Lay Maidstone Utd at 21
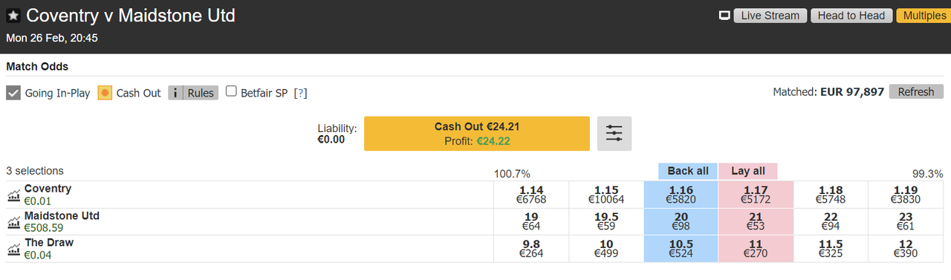The width and height of the screenshot is (951, 280). click(756, 221)
